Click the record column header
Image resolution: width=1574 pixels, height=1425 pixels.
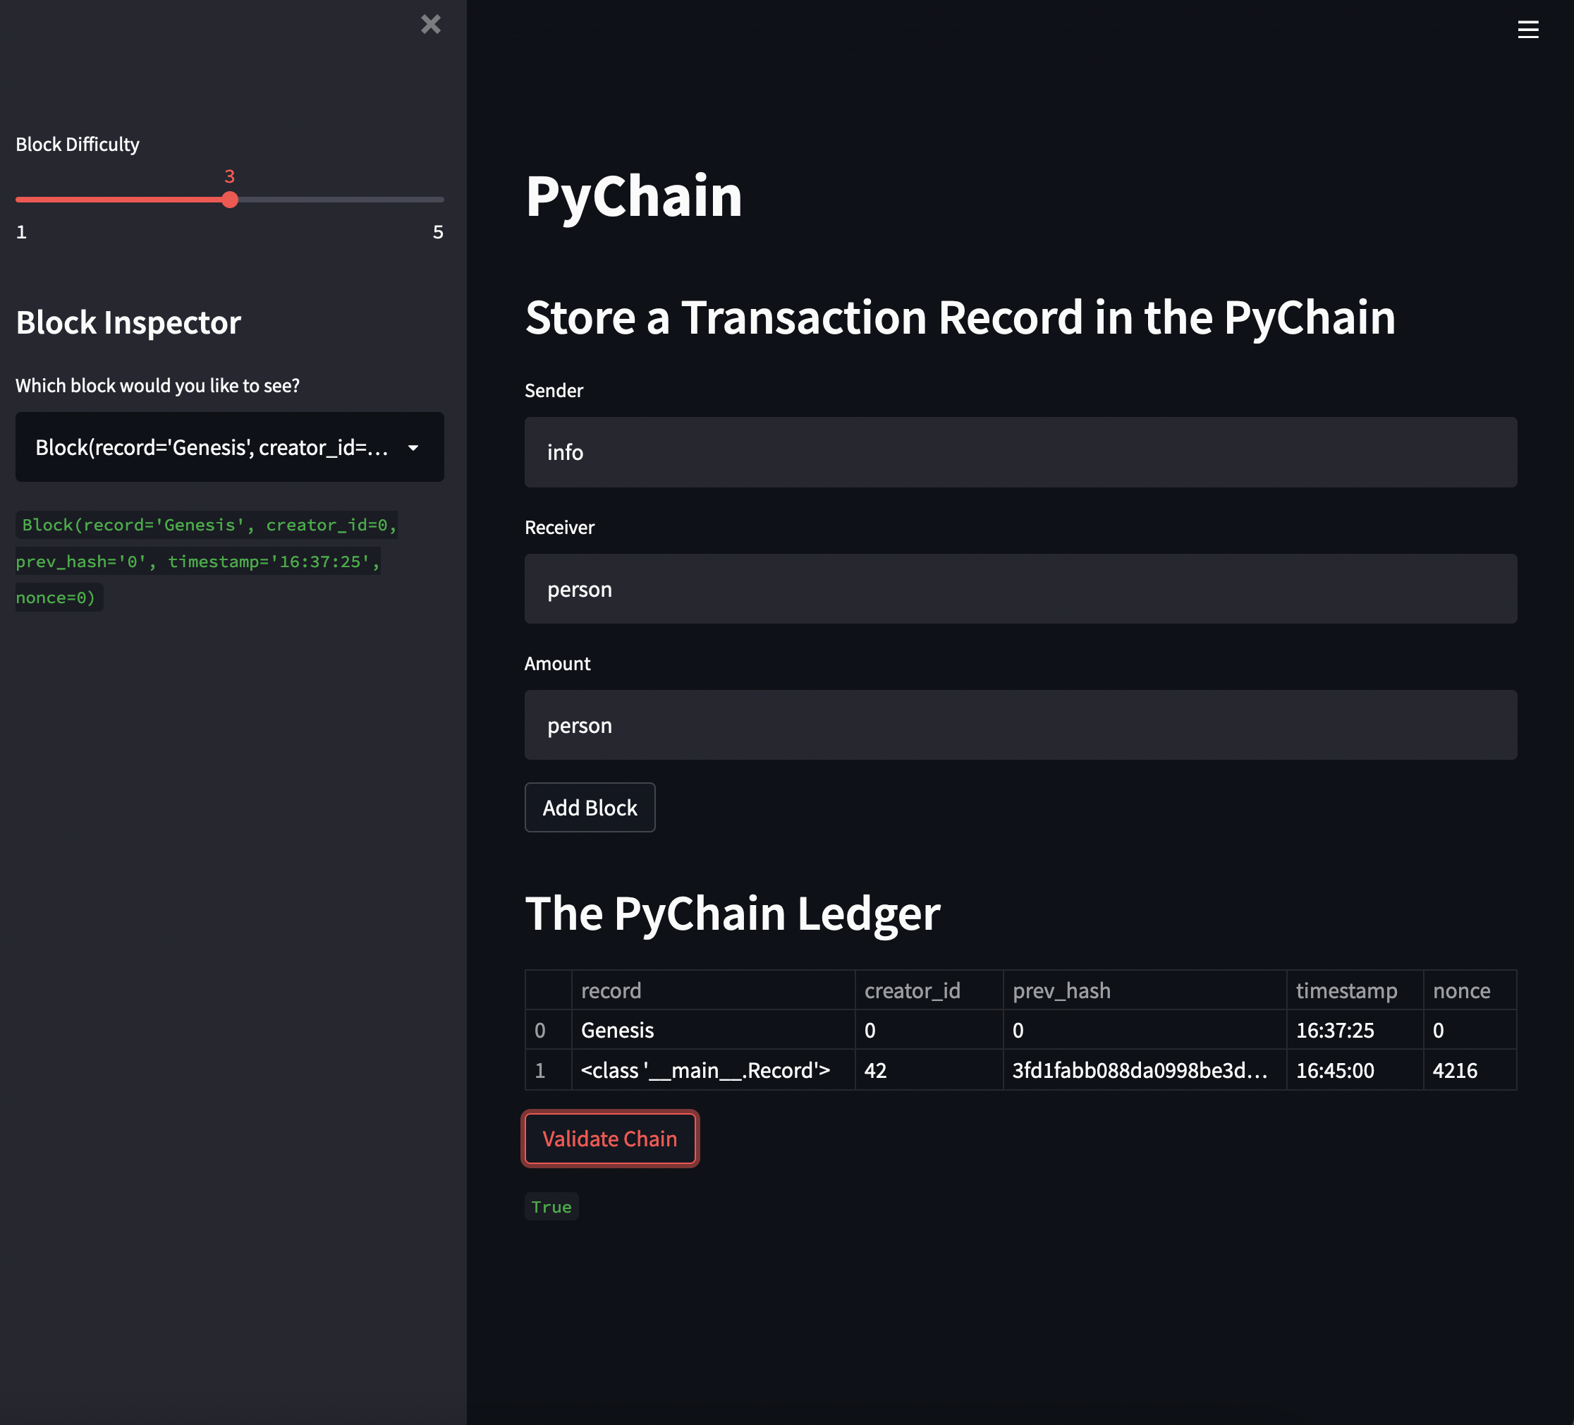tap(713, 990)
